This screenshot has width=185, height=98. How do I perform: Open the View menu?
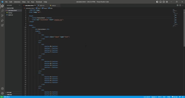[24, 2]
